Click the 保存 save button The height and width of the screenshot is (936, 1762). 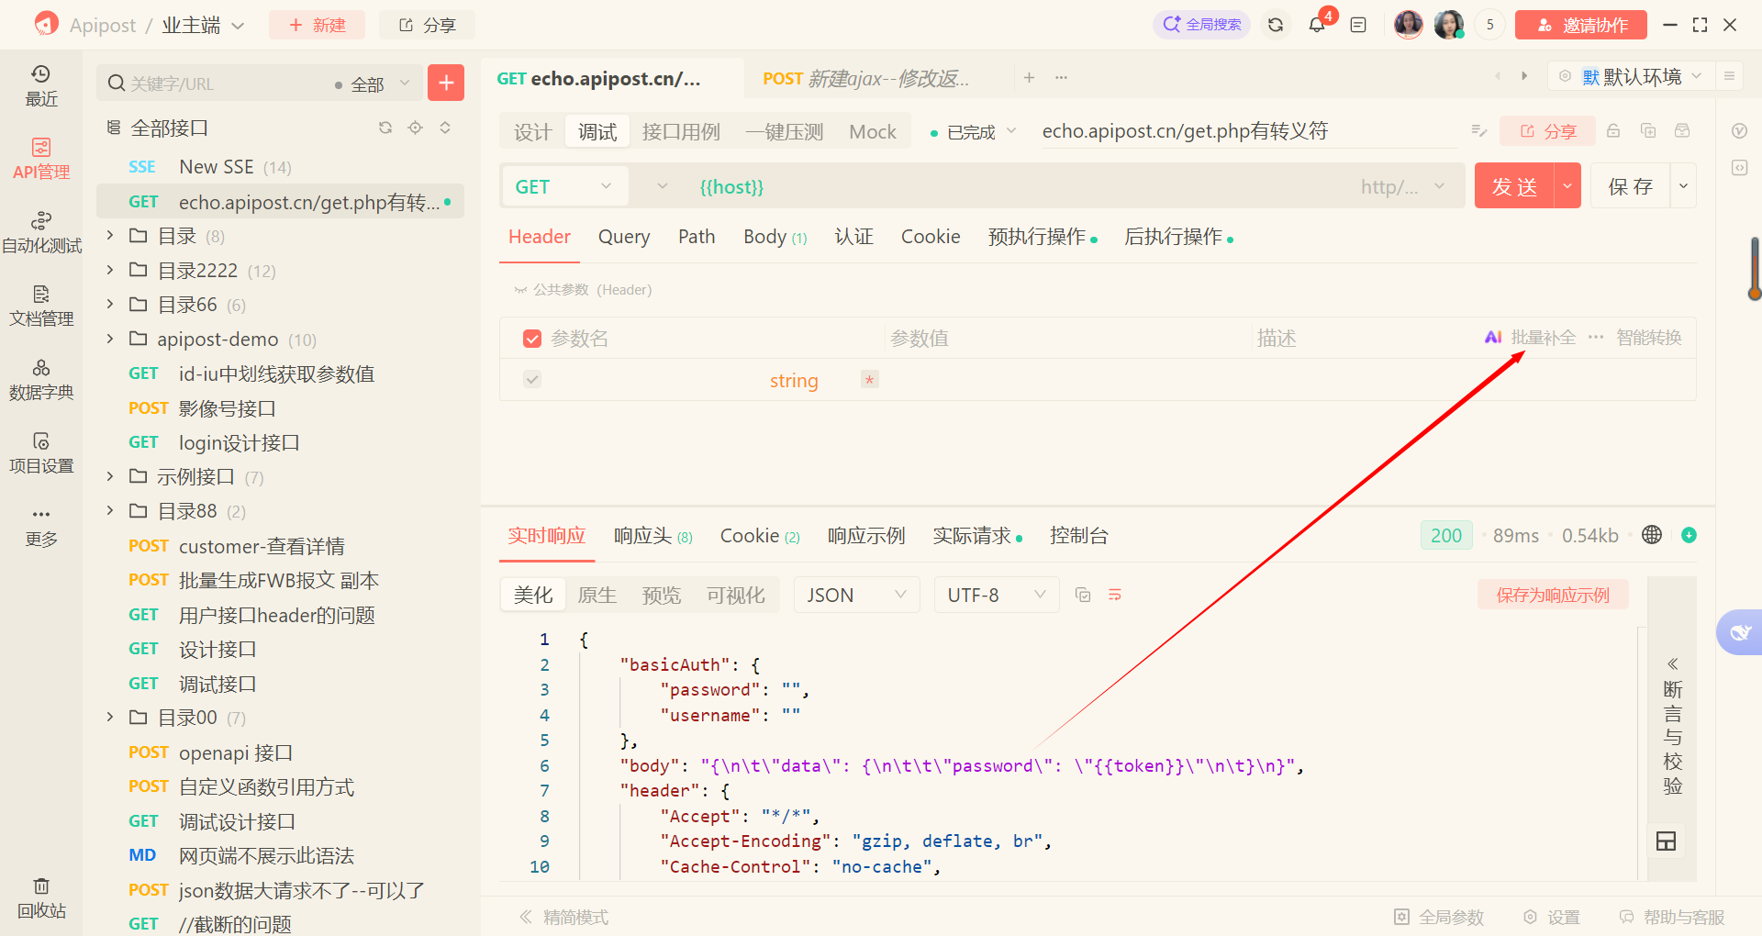1630,186
